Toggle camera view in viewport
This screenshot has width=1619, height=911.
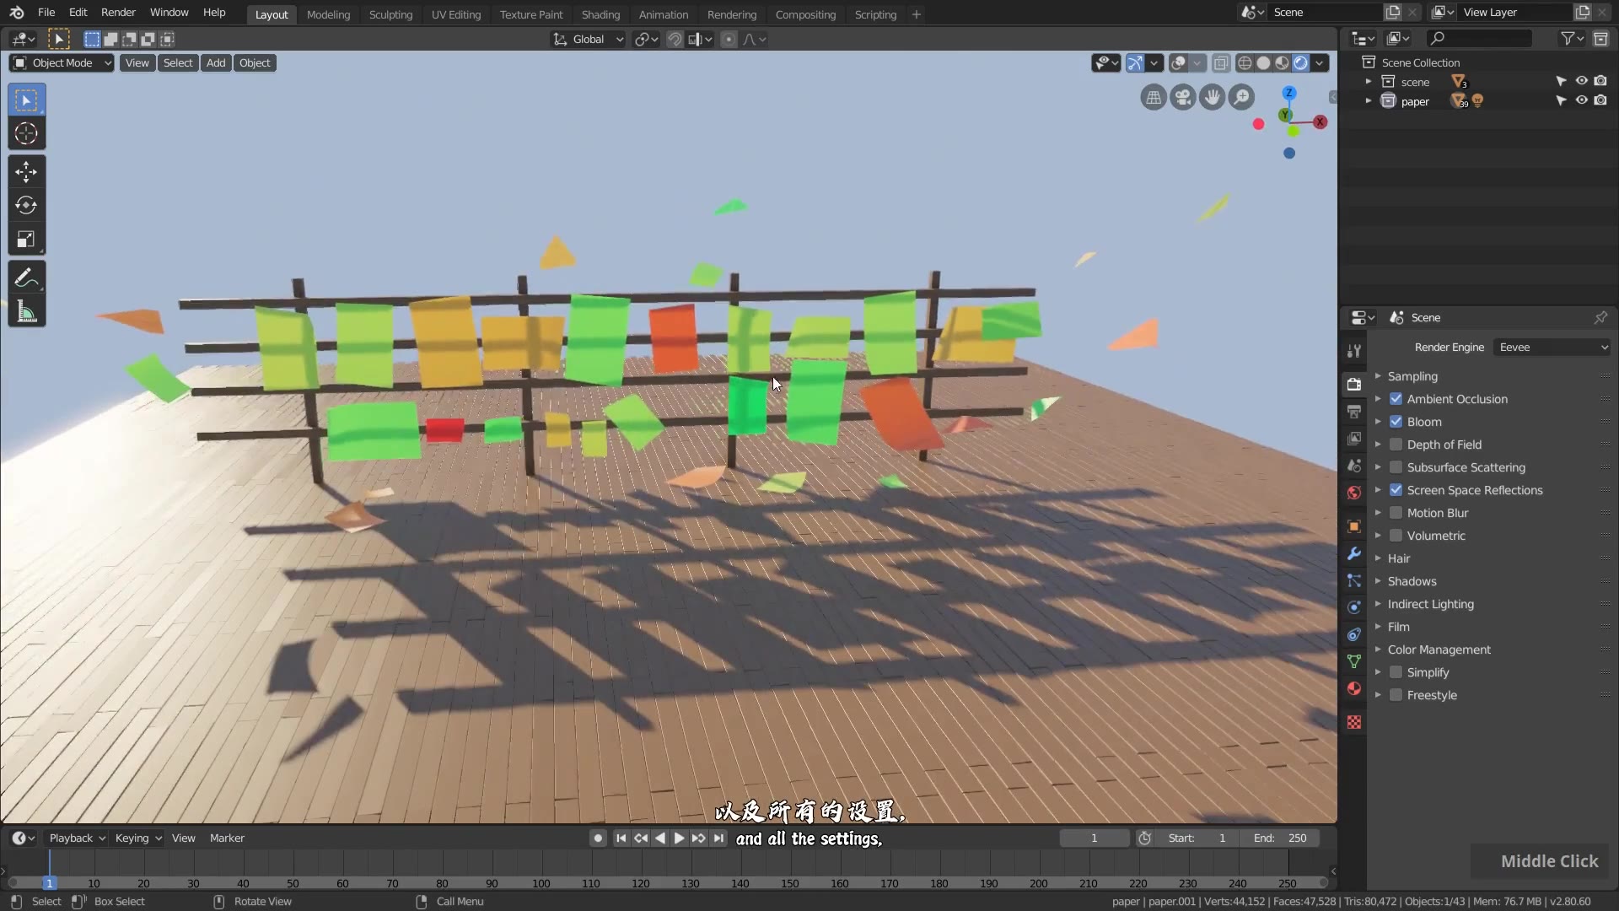click(x=1183, y=98)
